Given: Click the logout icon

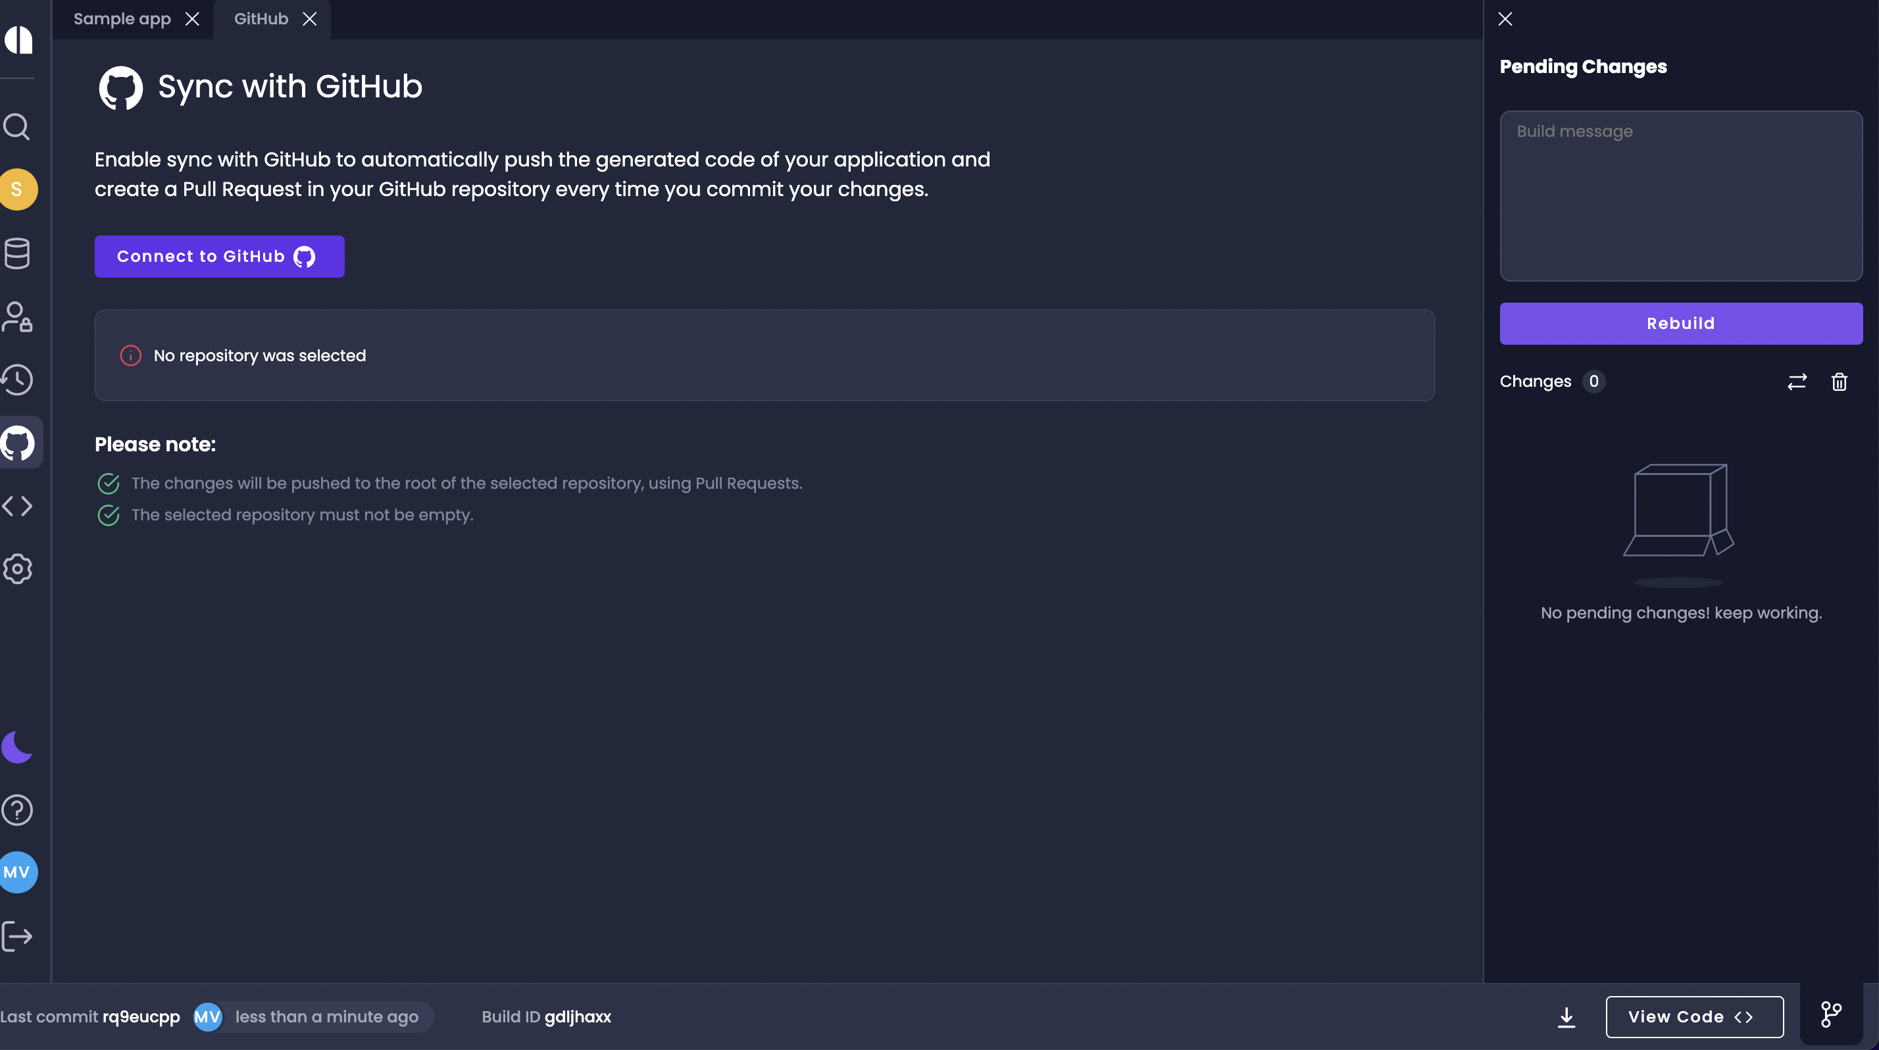Looking at the screenshot, I should point(17,936).
